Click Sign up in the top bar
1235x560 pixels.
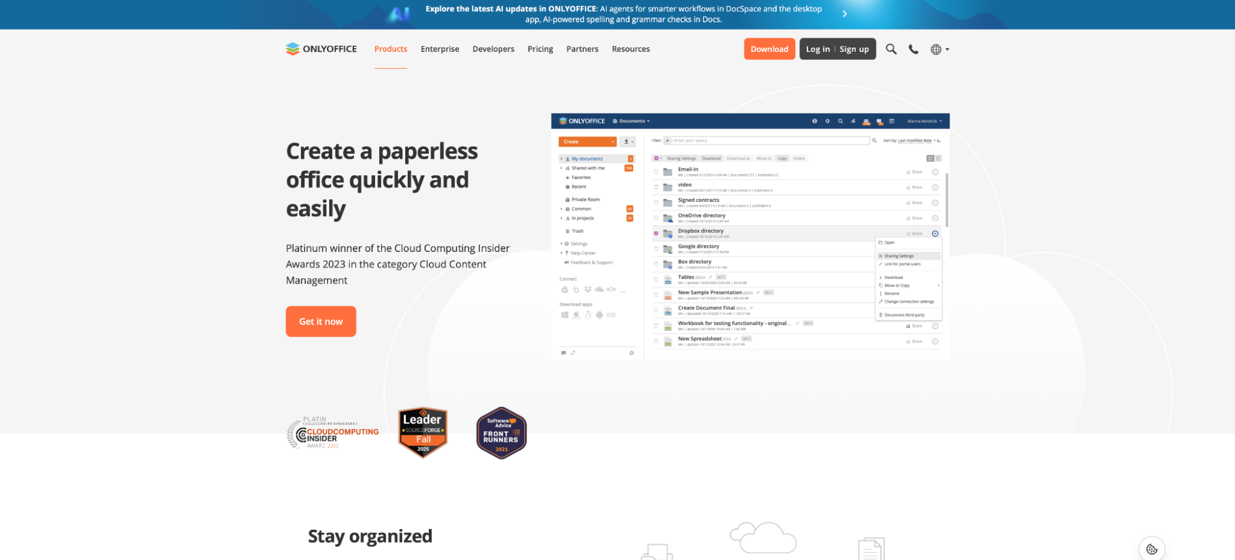click(854, 49)
